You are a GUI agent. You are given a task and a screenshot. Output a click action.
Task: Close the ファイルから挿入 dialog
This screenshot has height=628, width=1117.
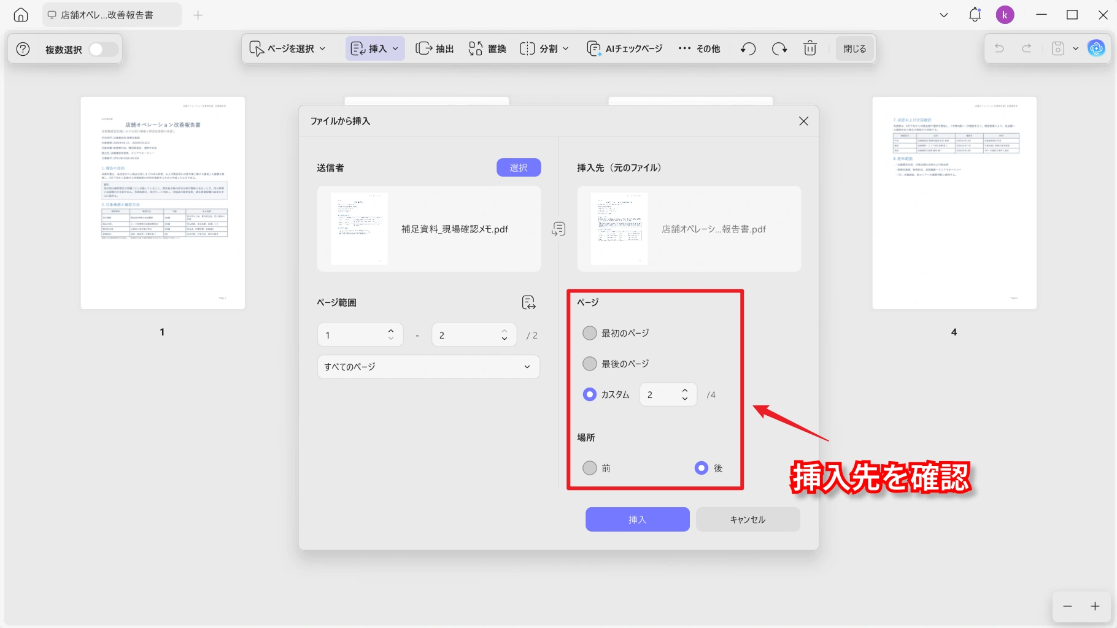pyautogui.click(x=803, y=121)
